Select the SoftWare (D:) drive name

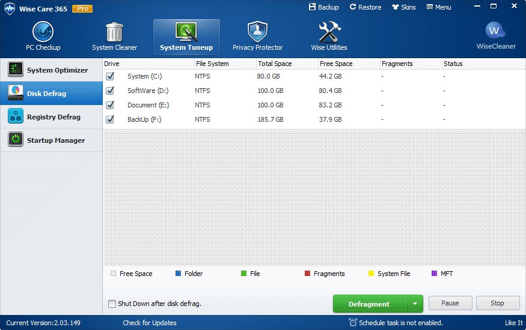pos(148,91)
